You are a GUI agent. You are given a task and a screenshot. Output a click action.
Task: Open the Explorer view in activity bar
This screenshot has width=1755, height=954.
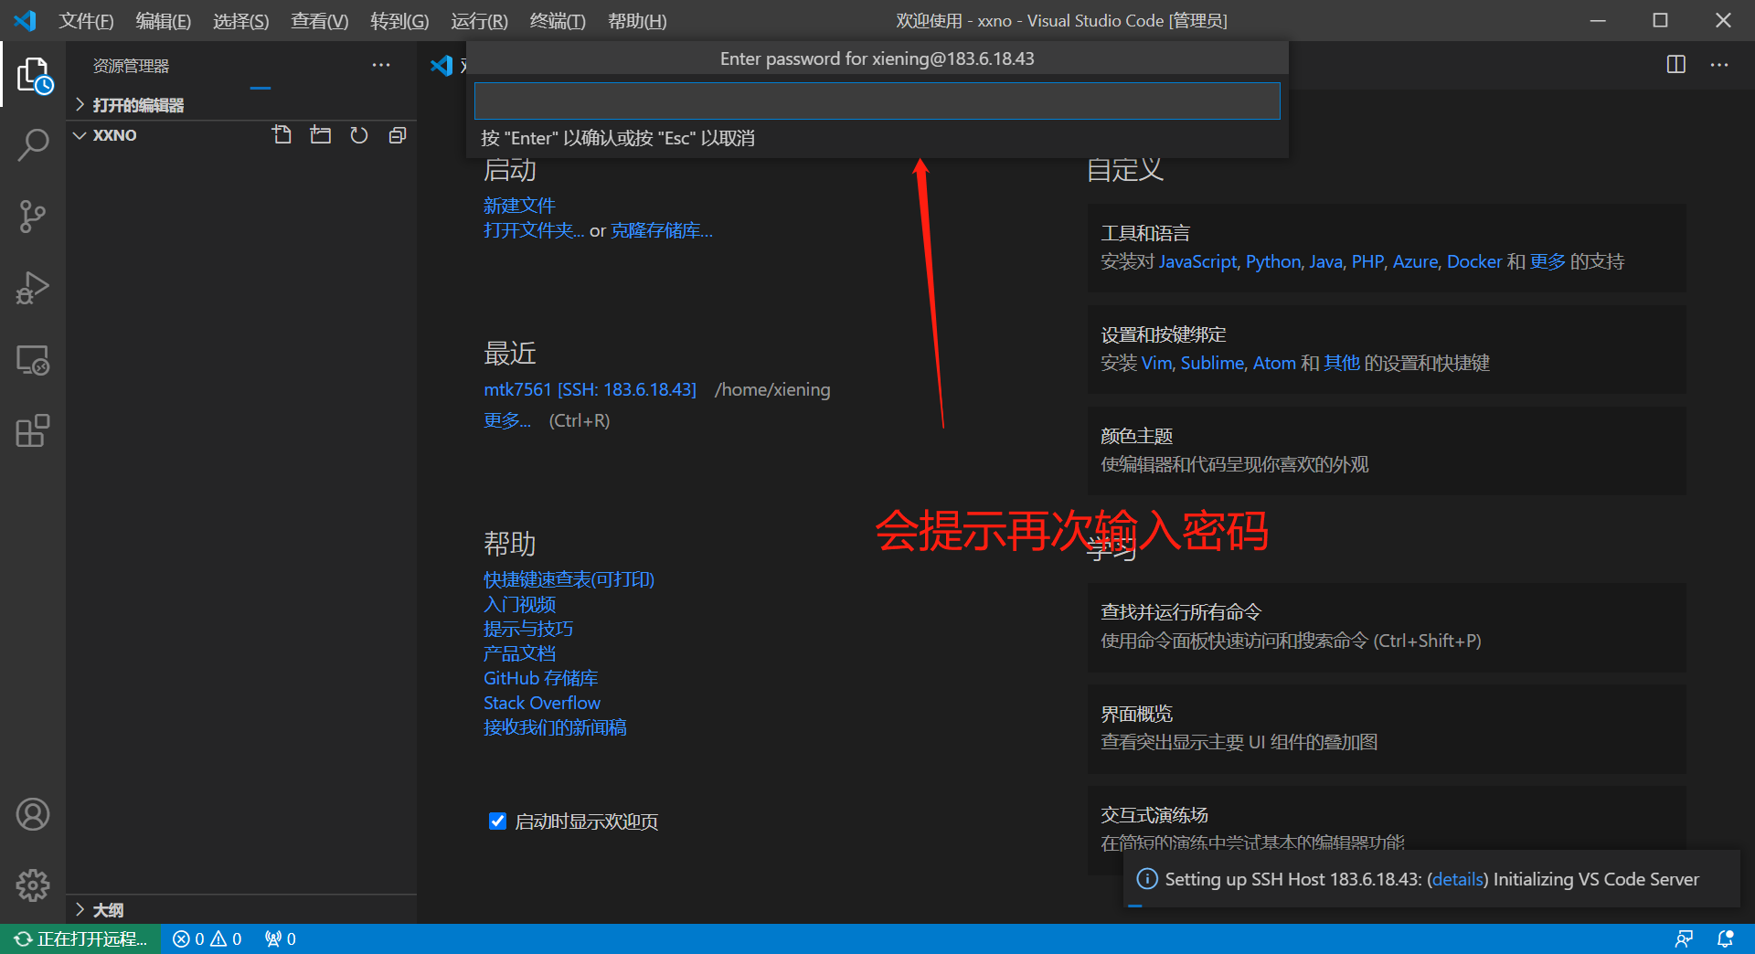click(x=34, y=75)
